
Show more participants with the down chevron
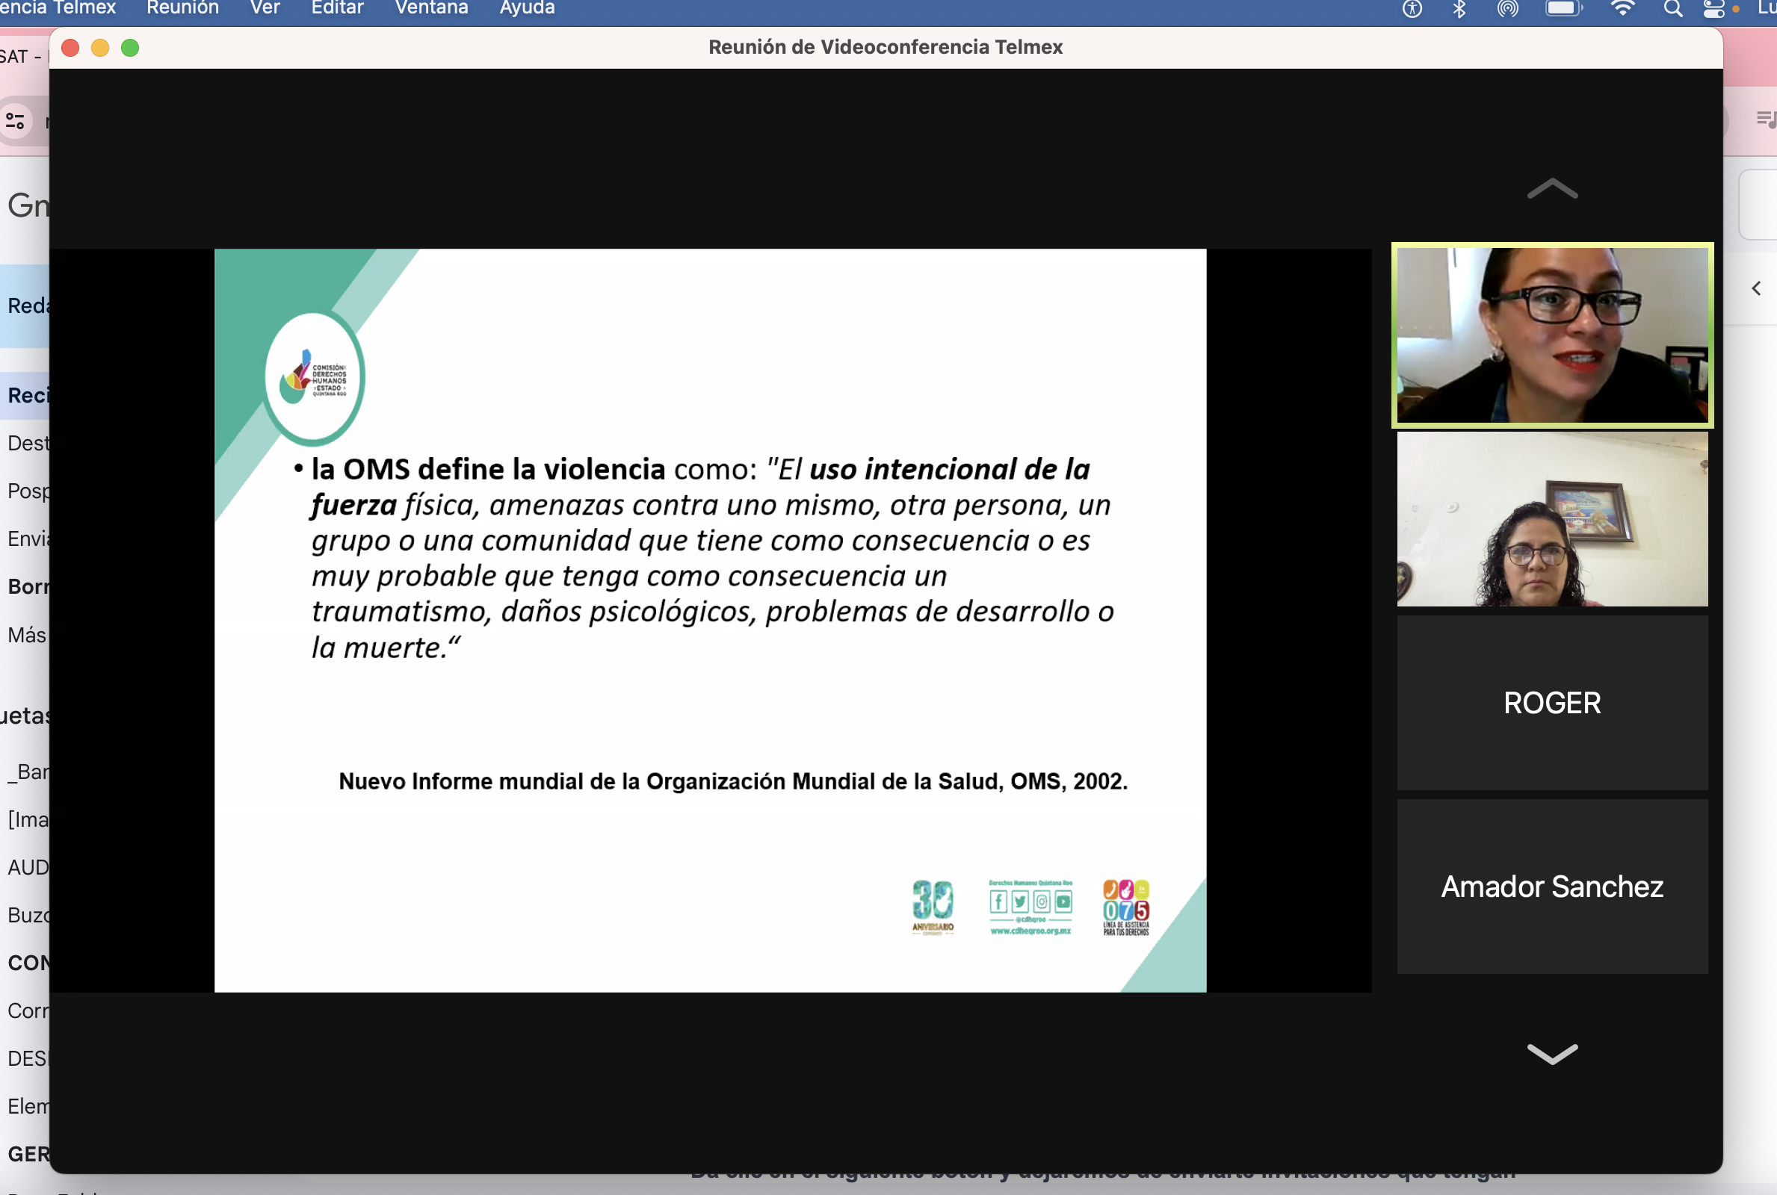pos(1552,1053)
